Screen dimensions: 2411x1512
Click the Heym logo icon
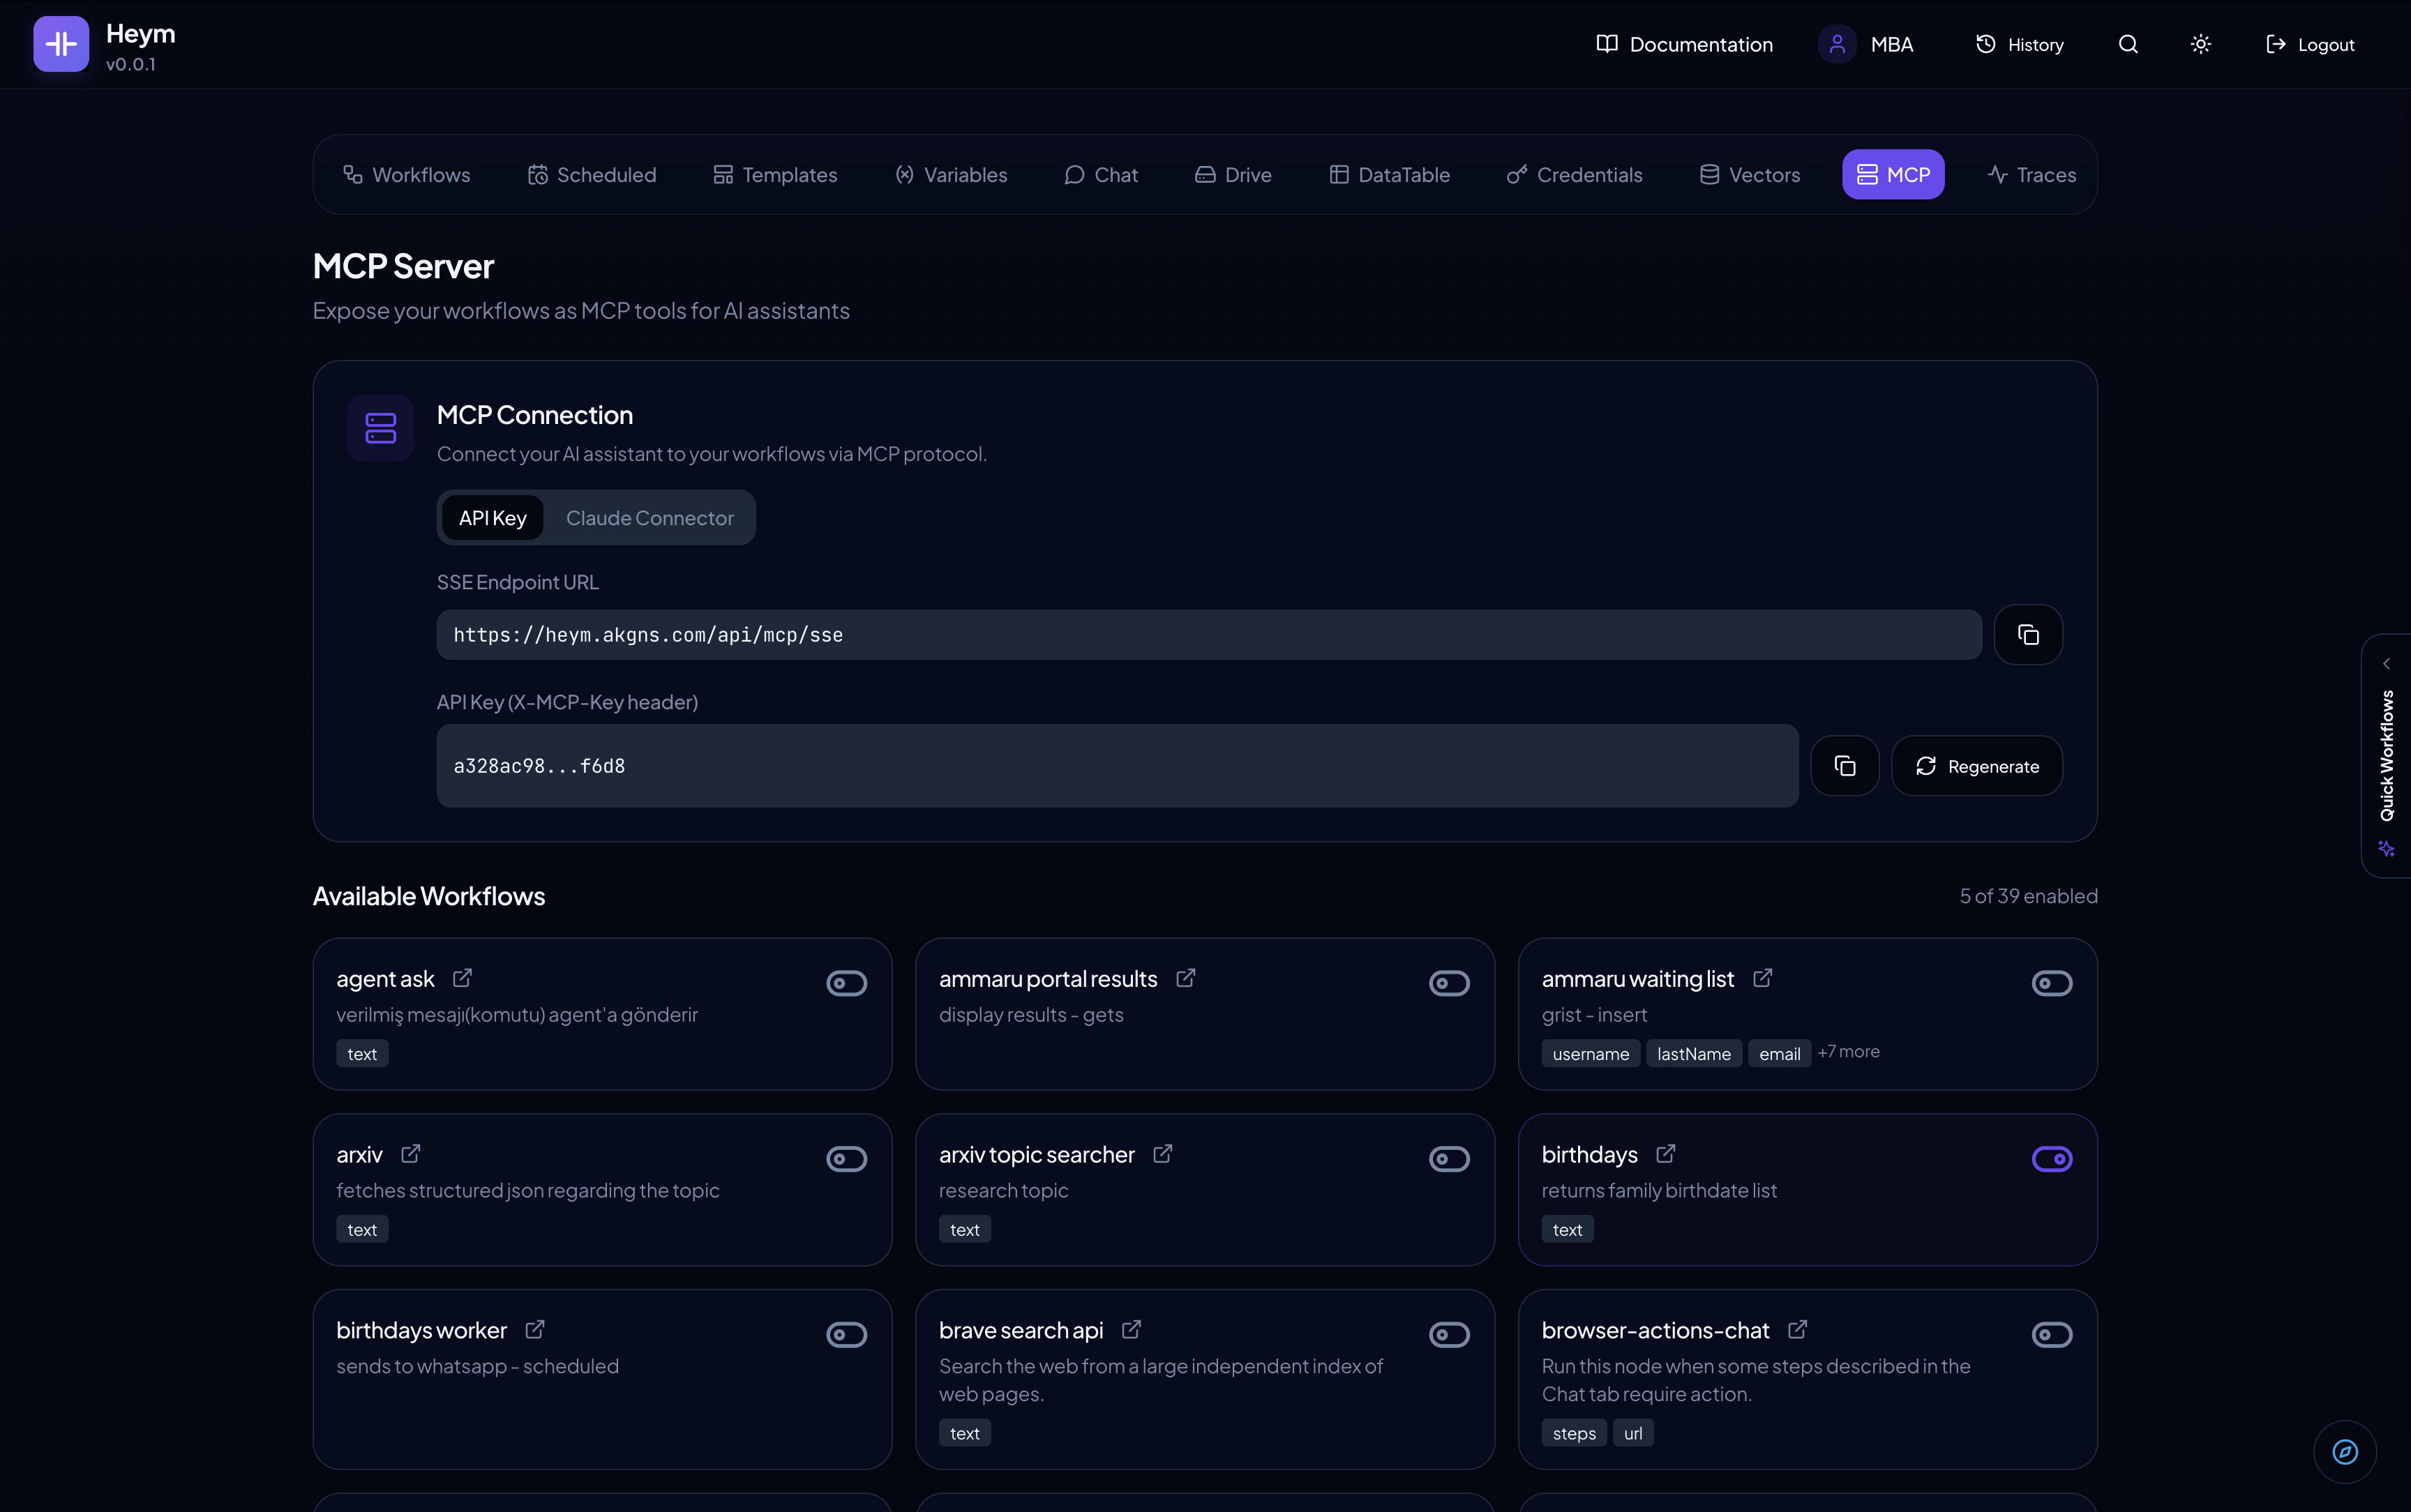61,44
